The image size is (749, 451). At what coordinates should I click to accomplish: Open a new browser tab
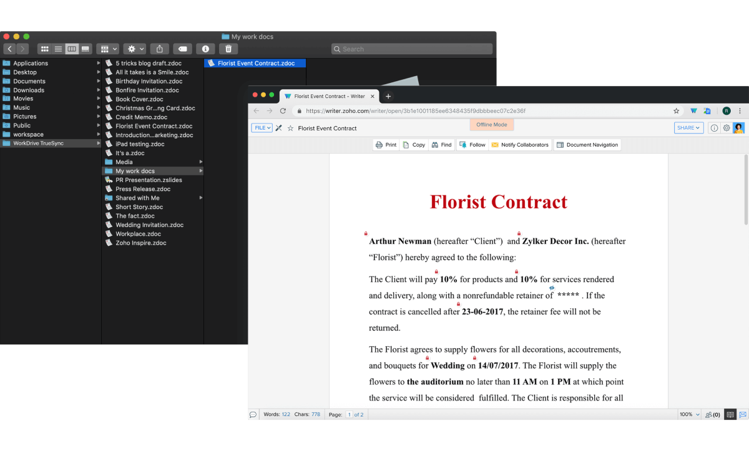coord(388,96)
